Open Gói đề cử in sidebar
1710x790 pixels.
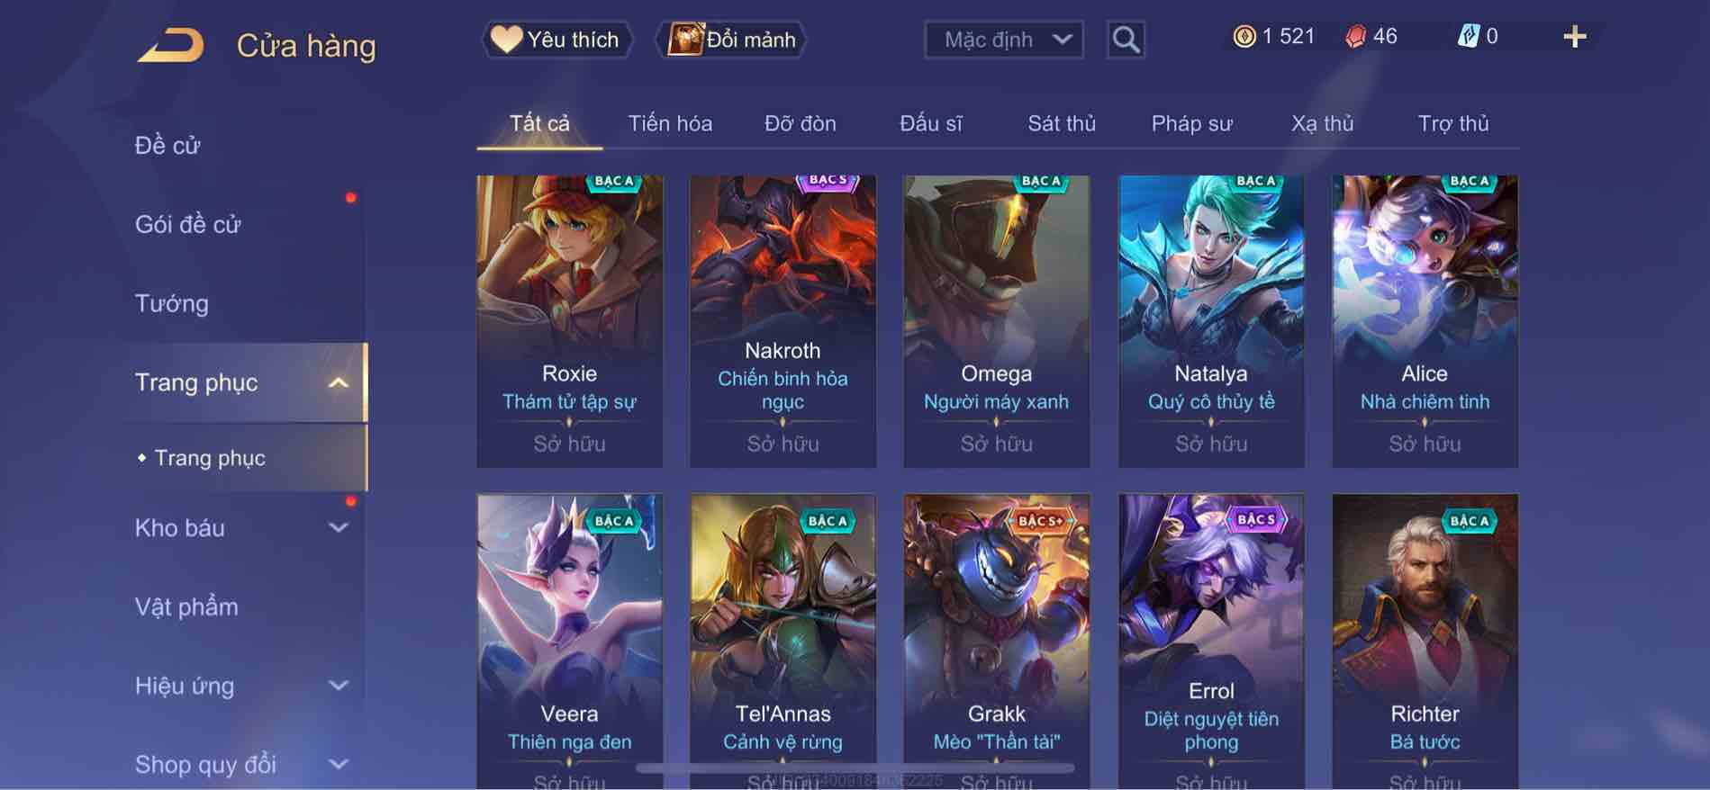[x=188, y=224]
